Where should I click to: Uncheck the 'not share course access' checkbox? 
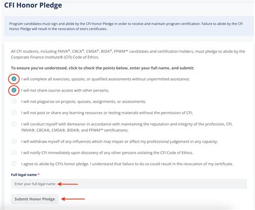[x=14, y=90]
